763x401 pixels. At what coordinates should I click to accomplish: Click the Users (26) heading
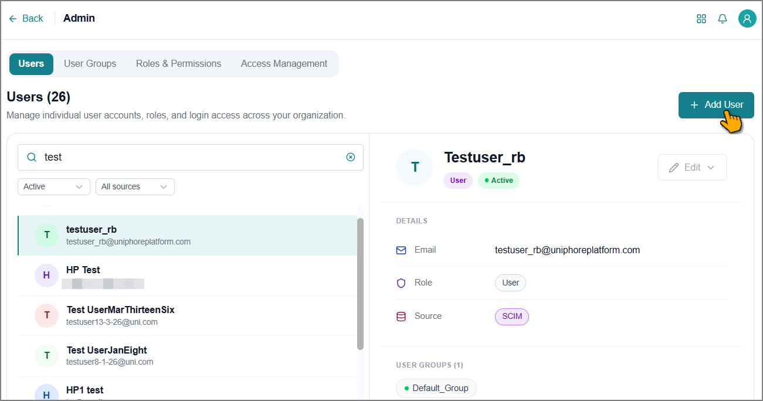(39, 97)
